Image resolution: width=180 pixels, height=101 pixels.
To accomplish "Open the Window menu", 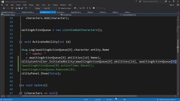I will click(63, 5).
